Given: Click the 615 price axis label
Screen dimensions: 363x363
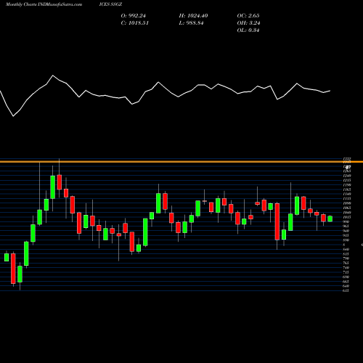Looking at the screenshot, I should [346, 290].
